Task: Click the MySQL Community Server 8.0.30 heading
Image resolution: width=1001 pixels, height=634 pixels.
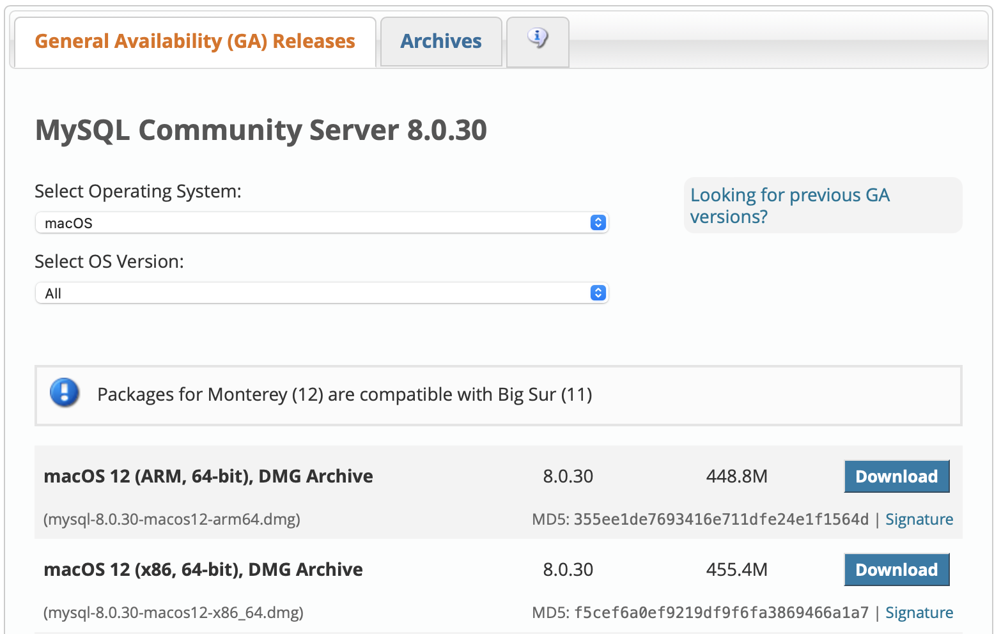Action: pos(261,130)
